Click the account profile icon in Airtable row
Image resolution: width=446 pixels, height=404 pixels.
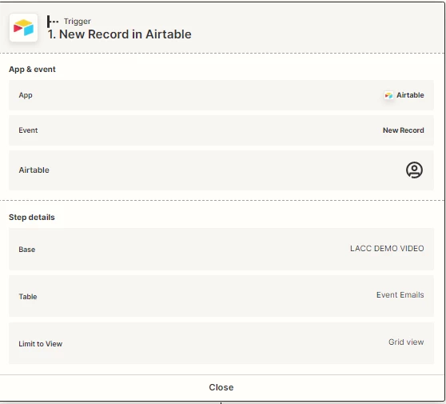point(414,170)
